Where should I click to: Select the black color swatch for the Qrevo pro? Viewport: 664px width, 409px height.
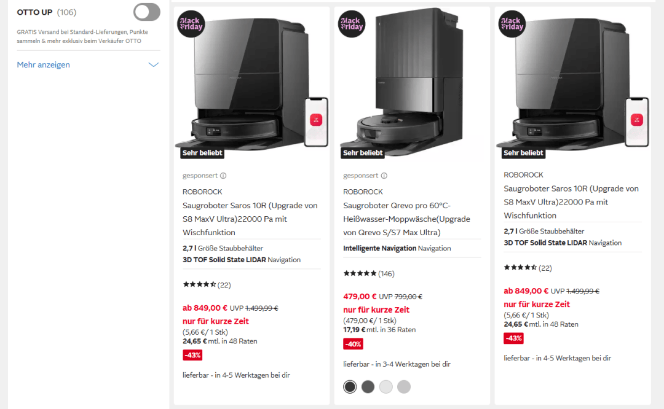[x=350, y=386]
